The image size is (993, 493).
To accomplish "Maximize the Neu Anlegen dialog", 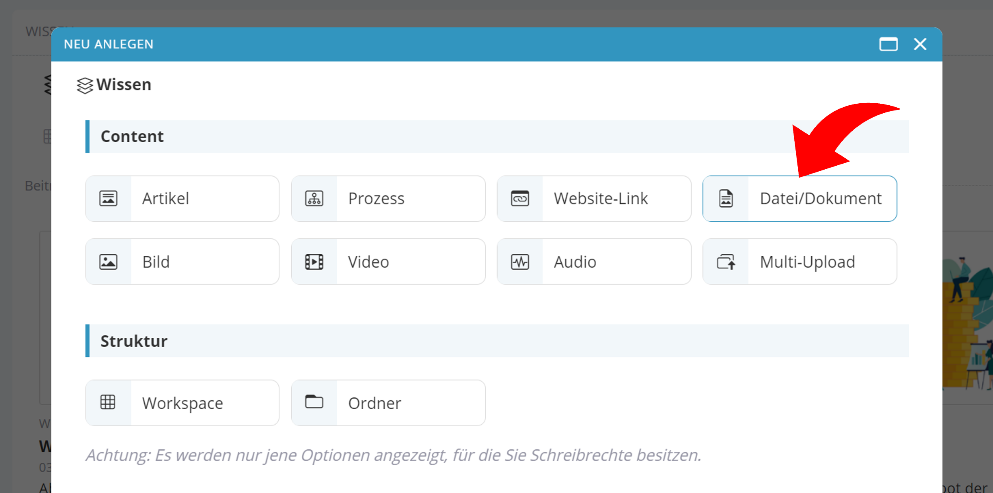I will click(888, 44).
